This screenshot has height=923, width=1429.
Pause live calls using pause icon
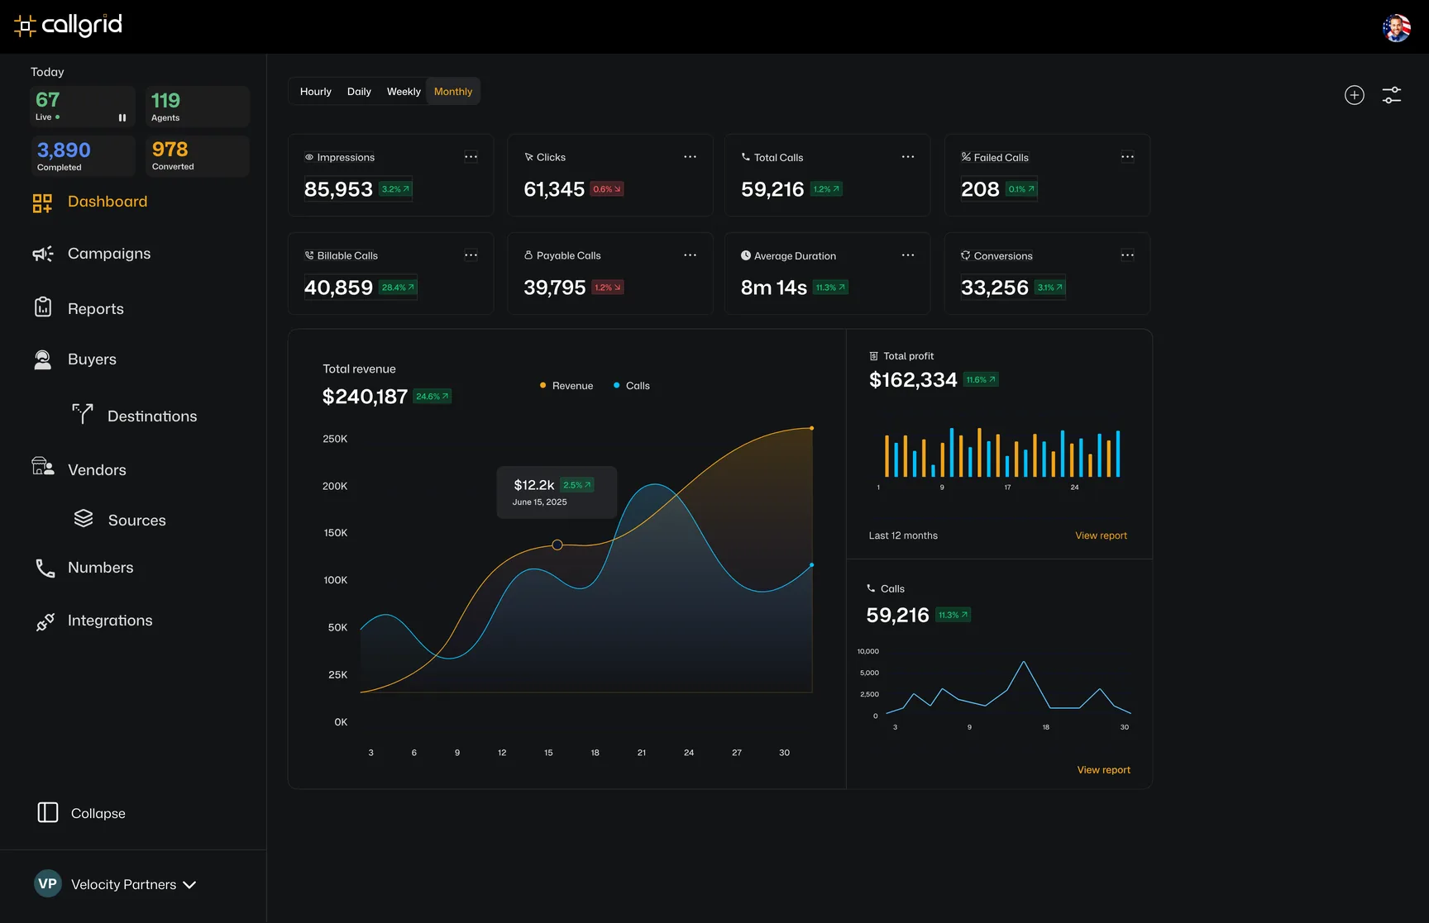coord(122,117)
